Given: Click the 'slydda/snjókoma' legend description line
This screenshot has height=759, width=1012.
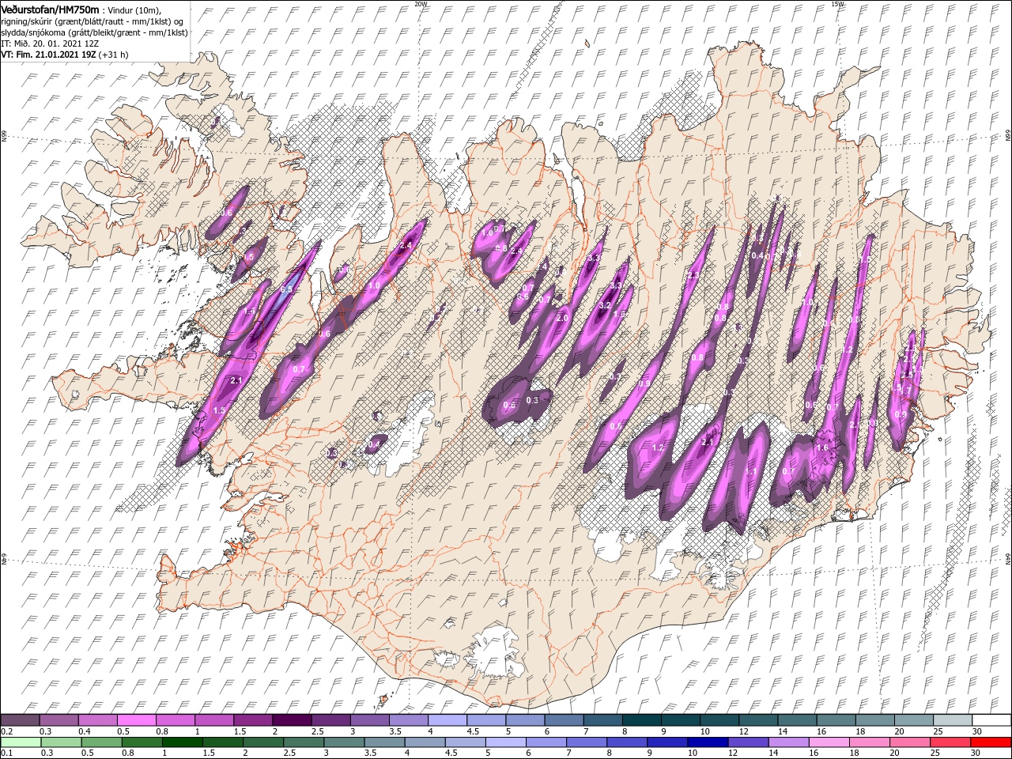Looking at the screenshot, I should (95, 32).
